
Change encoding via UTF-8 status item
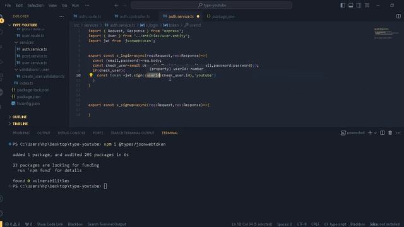(x=302, y=224)
